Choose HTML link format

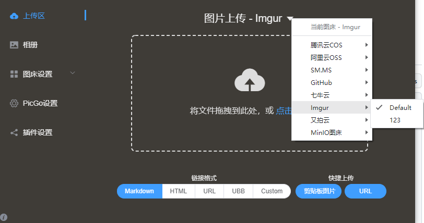coord(179,191)
